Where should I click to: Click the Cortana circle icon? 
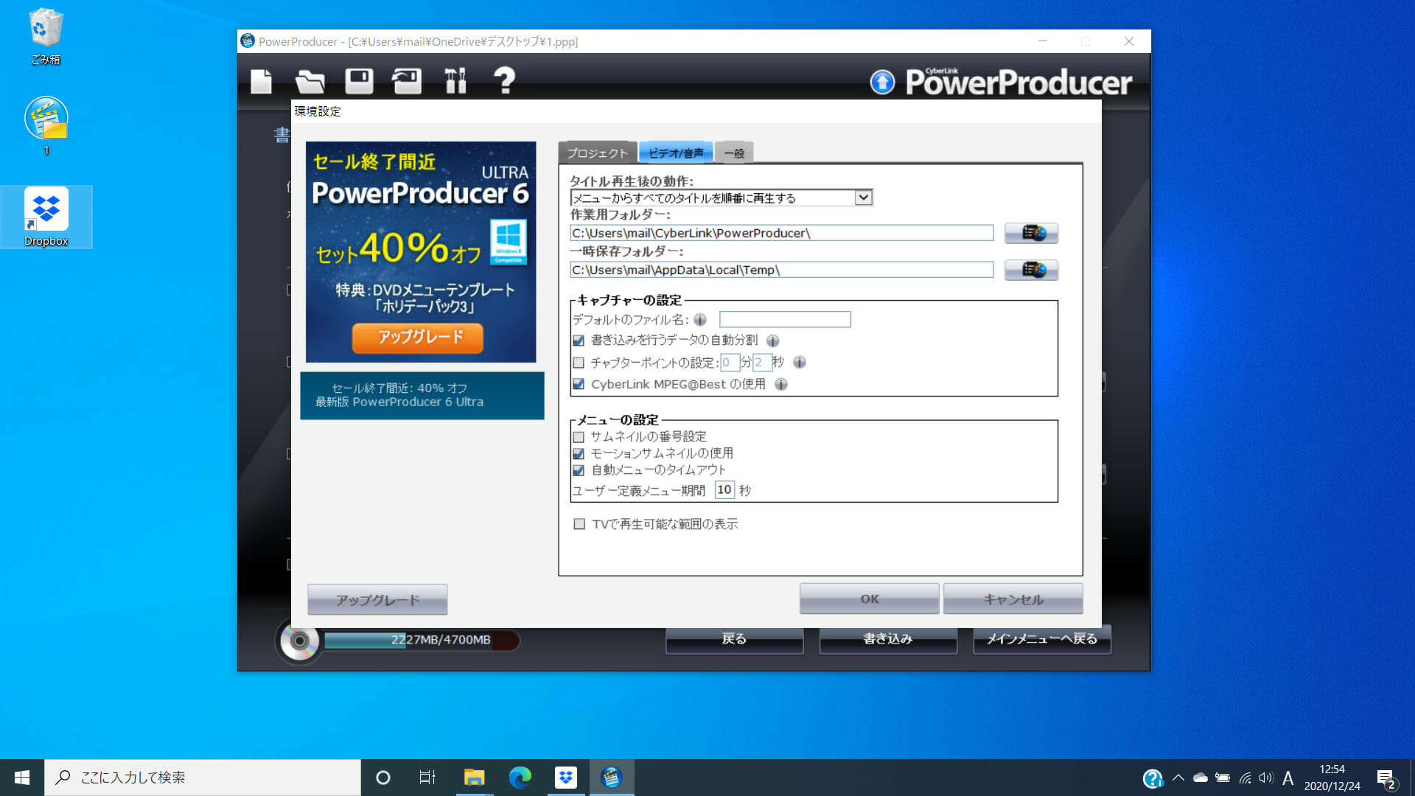tap(382, 778)
